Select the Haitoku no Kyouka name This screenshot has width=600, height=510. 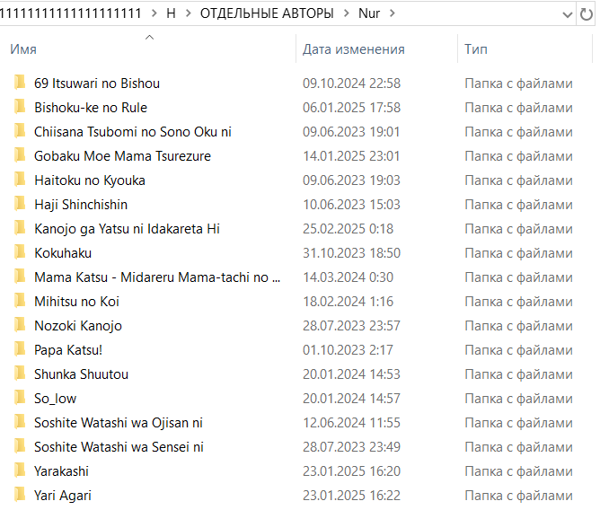click(90, 180)
